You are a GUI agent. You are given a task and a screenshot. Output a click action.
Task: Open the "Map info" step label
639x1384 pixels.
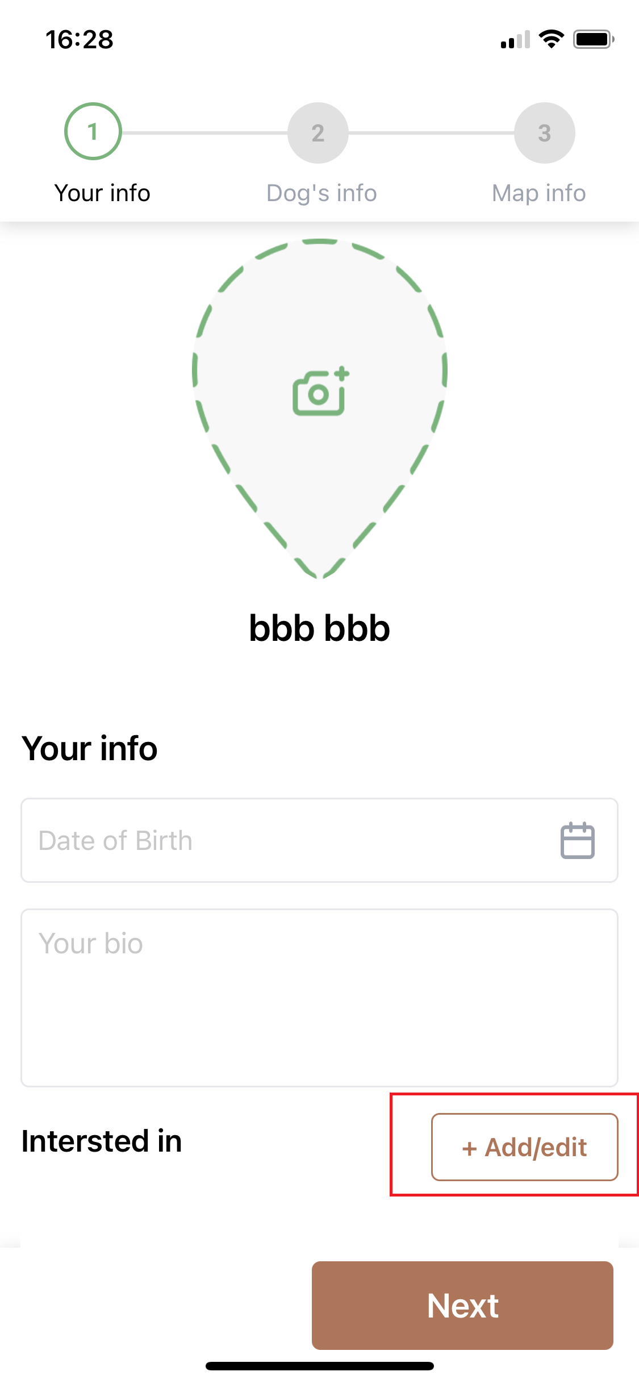[538, 193]
